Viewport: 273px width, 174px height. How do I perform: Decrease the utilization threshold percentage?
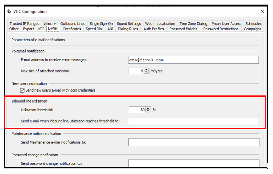pos(148,111)
